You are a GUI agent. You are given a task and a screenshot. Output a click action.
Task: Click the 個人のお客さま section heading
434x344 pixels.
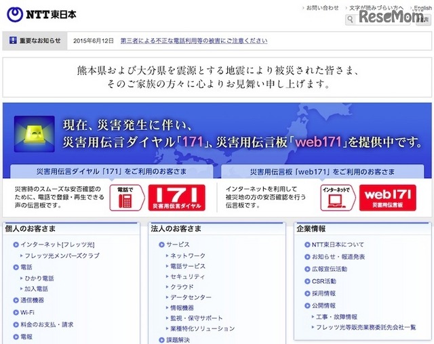pos(30,228)
